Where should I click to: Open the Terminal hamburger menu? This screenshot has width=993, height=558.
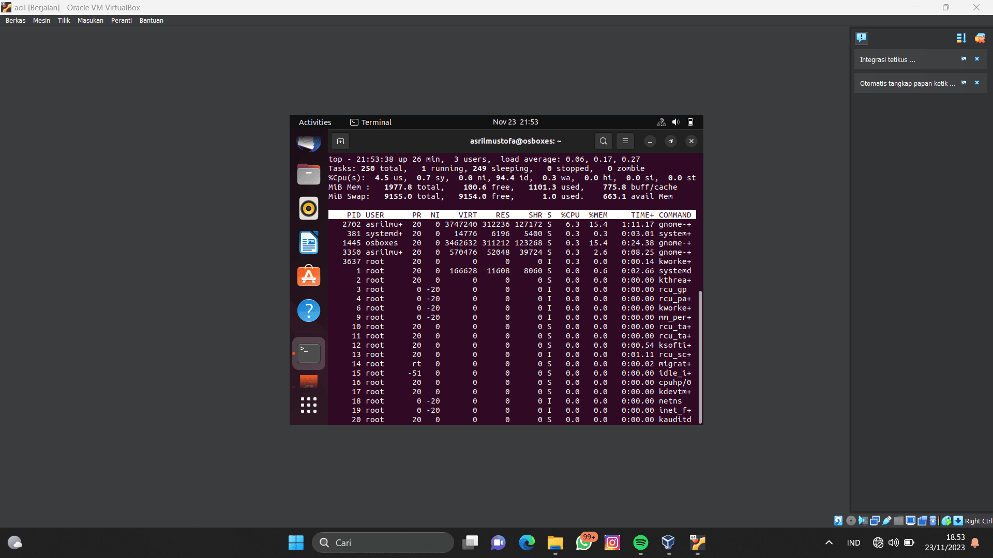(625, 142)
